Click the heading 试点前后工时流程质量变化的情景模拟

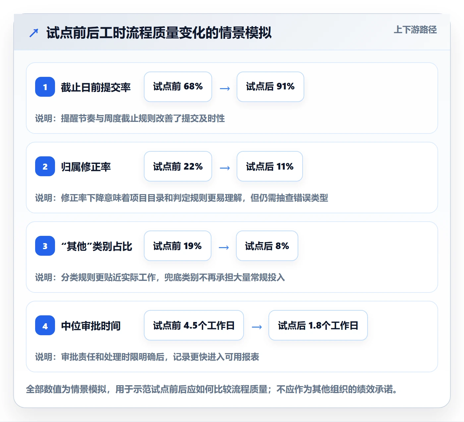[x=159, y=33]
